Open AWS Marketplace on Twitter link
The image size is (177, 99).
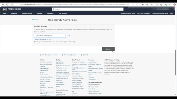coord(50,55)
